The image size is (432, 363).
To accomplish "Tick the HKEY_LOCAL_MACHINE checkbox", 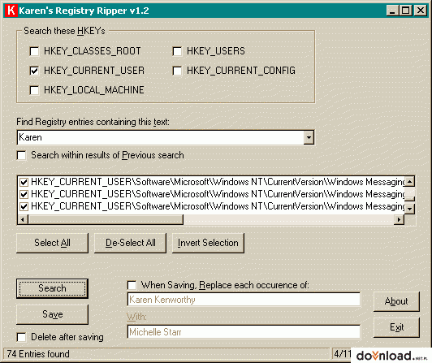I will click(34, 90).
